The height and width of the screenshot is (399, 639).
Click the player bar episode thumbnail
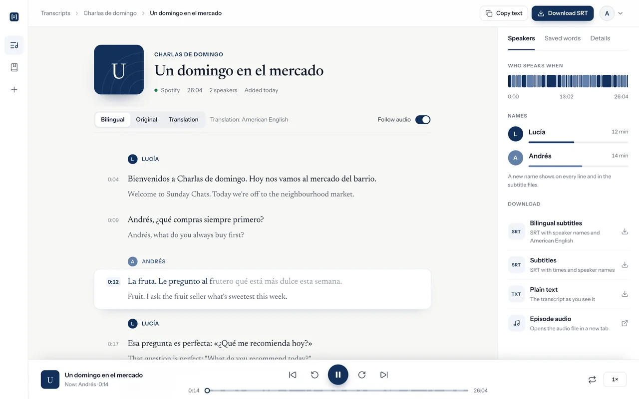(x=50, y=380)
